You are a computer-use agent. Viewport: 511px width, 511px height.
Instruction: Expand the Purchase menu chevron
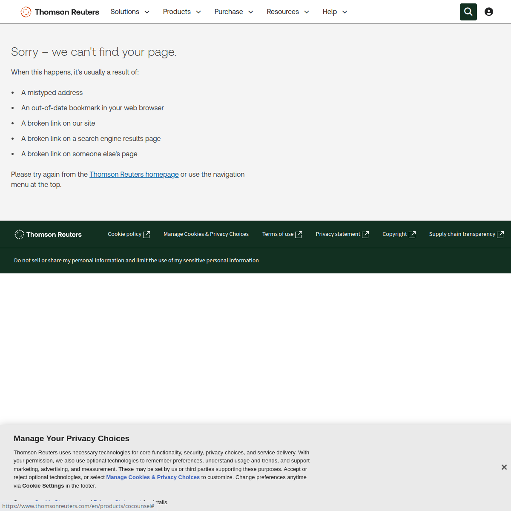click(251, 12)
